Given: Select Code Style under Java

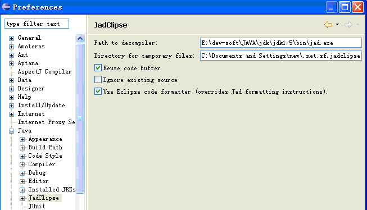Looking at the screenshot, I should tap(45, 156).
